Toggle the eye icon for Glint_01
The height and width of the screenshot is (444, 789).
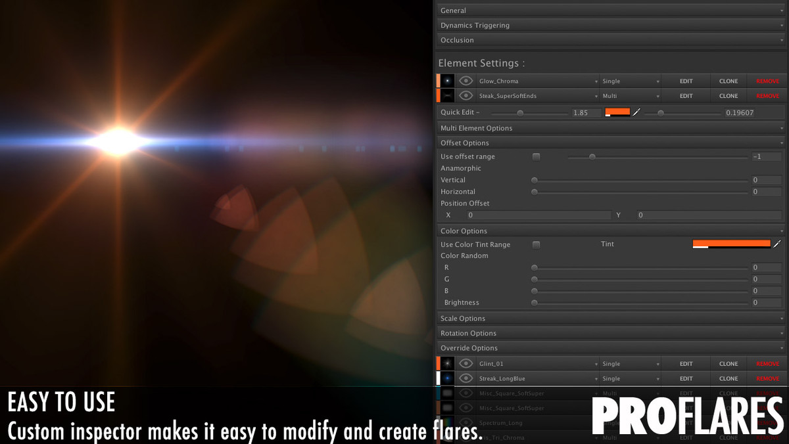[x=466, y=363]
